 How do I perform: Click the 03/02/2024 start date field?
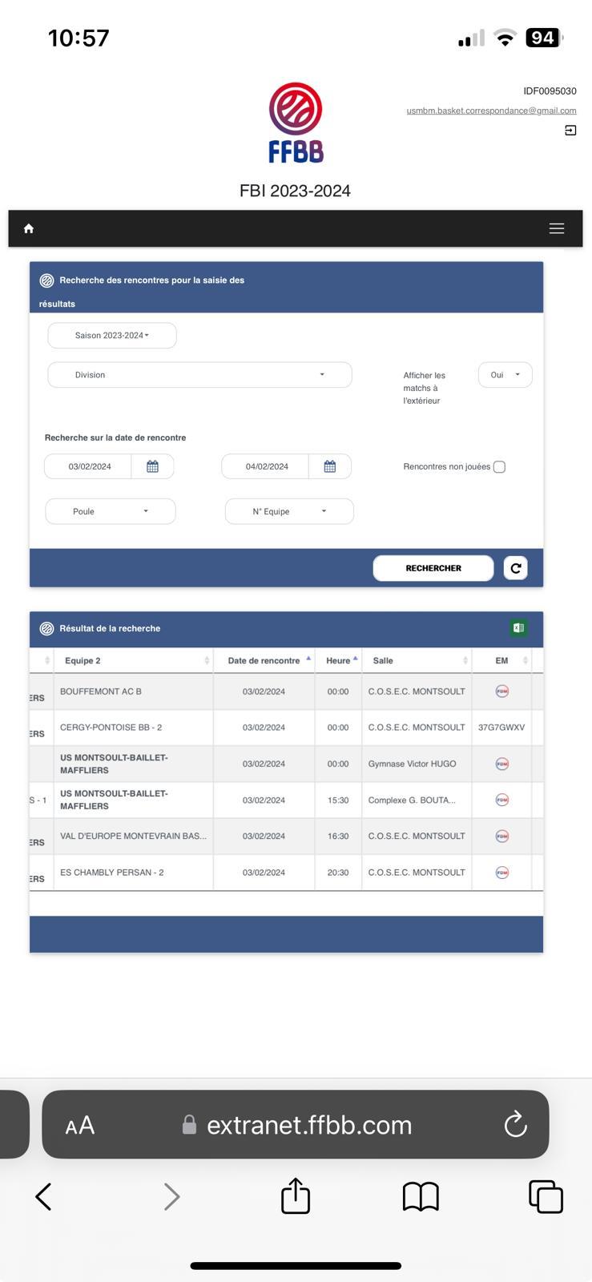90,466
